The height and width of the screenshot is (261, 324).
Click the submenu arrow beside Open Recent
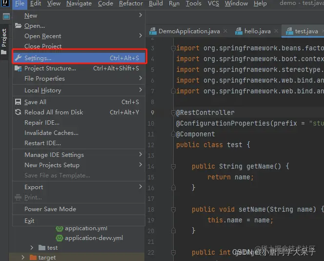click(x=141, y=36)
